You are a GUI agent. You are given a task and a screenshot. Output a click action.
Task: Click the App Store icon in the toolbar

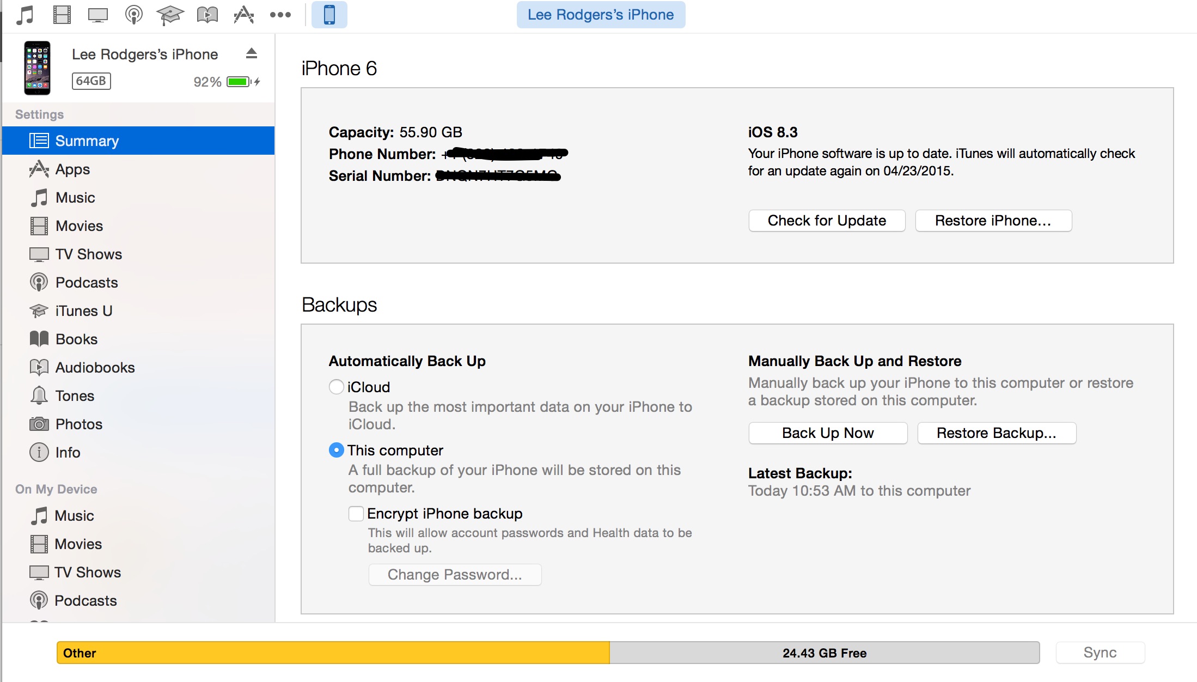point(243,15)
